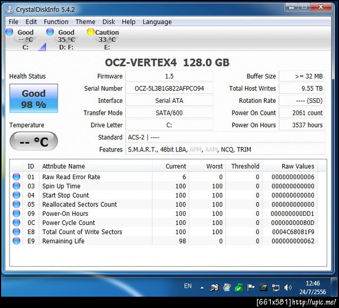Screen dimensions: 339x308
Task: Click the Raw Values column header
Action: click(x=290, y=166)
